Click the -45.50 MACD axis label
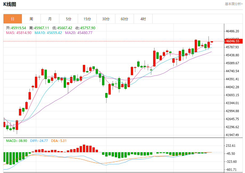This screenshot has height=173, width=245. pos(230,154)
